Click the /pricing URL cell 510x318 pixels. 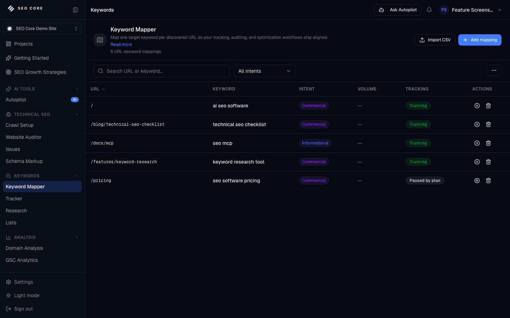tap(101, 181)
